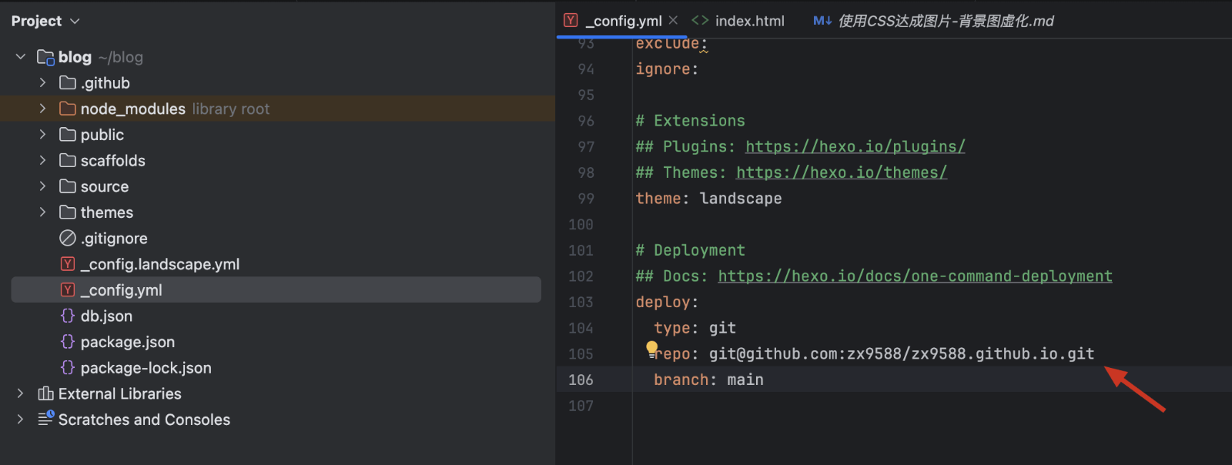
Task: Open the one-command-deployment docs link
Action: 915,276
